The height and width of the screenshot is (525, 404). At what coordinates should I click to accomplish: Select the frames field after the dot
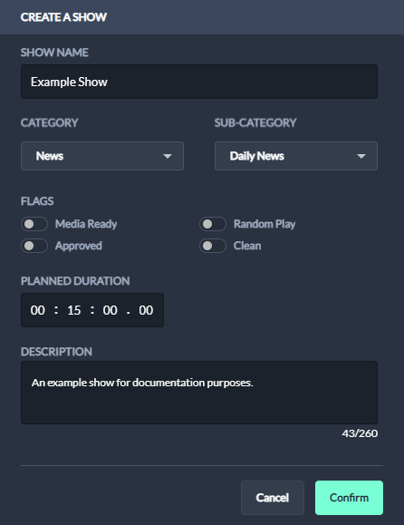146,310
